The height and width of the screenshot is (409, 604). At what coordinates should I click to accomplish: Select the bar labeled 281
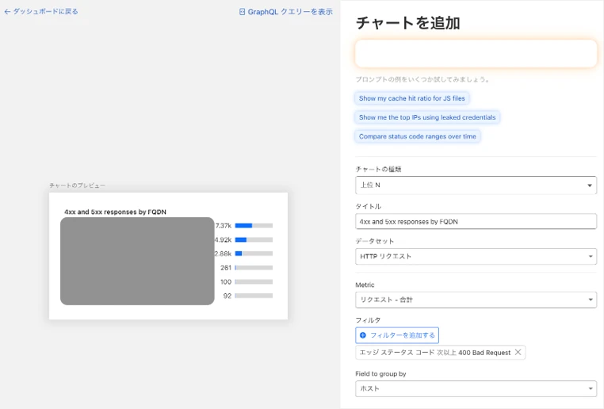254,268
